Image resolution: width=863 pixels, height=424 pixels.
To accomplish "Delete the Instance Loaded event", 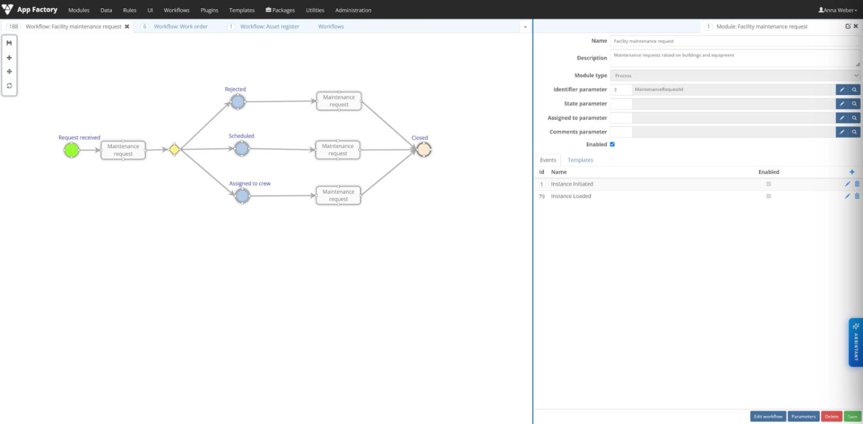I will (856, 196).
